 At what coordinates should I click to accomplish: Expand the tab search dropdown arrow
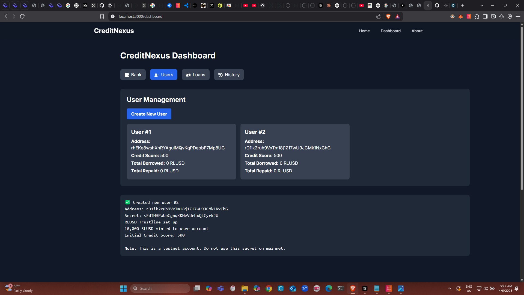[x=481, y=5]
